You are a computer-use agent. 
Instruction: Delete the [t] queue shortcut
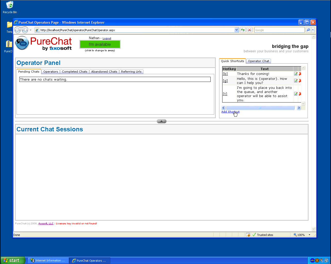[x=300, y=94]
